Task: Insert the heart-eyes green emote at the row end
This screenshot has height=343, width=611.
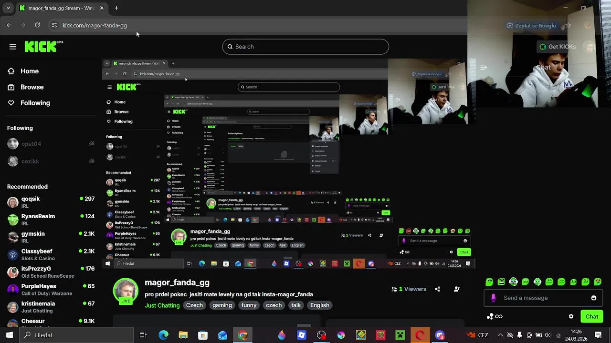Action: click(x=598, y=282)
